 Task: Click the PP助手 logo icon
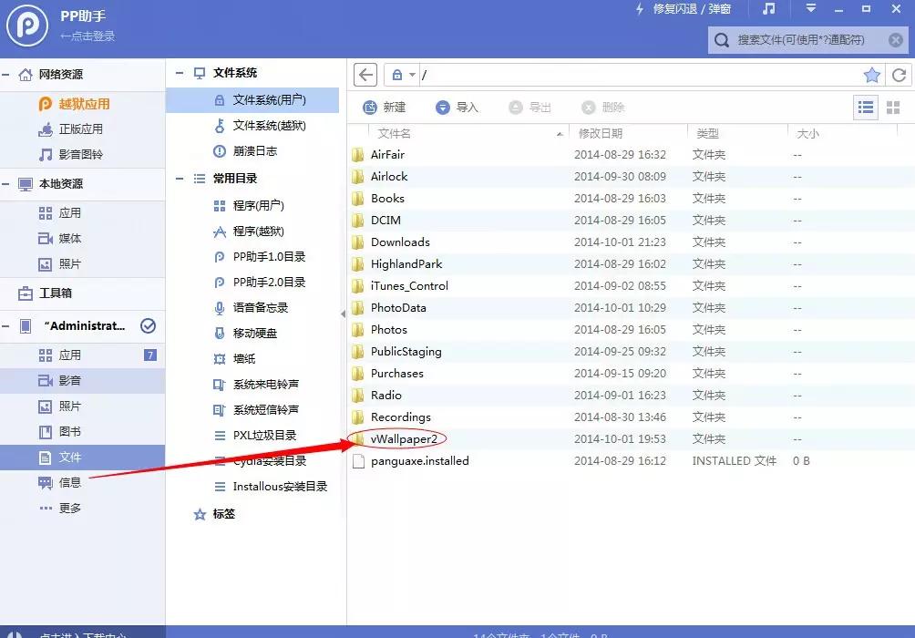point(26,26)
